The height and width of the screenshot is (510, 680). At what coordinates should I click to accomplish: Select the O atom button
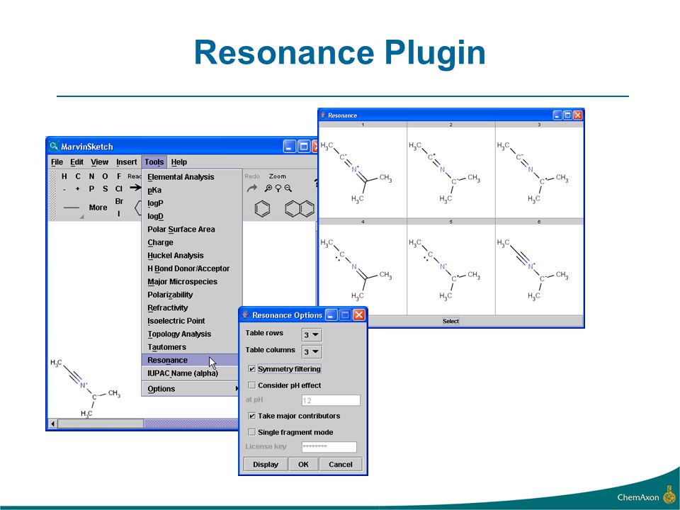click(x=105, y=176)
